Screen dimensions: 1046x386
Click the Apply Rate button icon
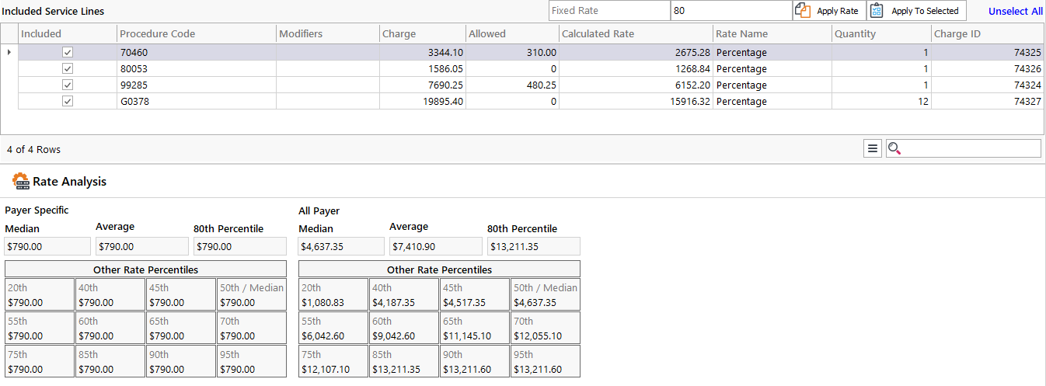pos(803,11)
